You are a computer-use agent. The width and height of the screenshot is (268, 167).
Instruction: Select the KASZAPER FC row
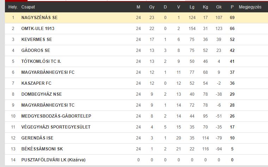click(136, 83)
